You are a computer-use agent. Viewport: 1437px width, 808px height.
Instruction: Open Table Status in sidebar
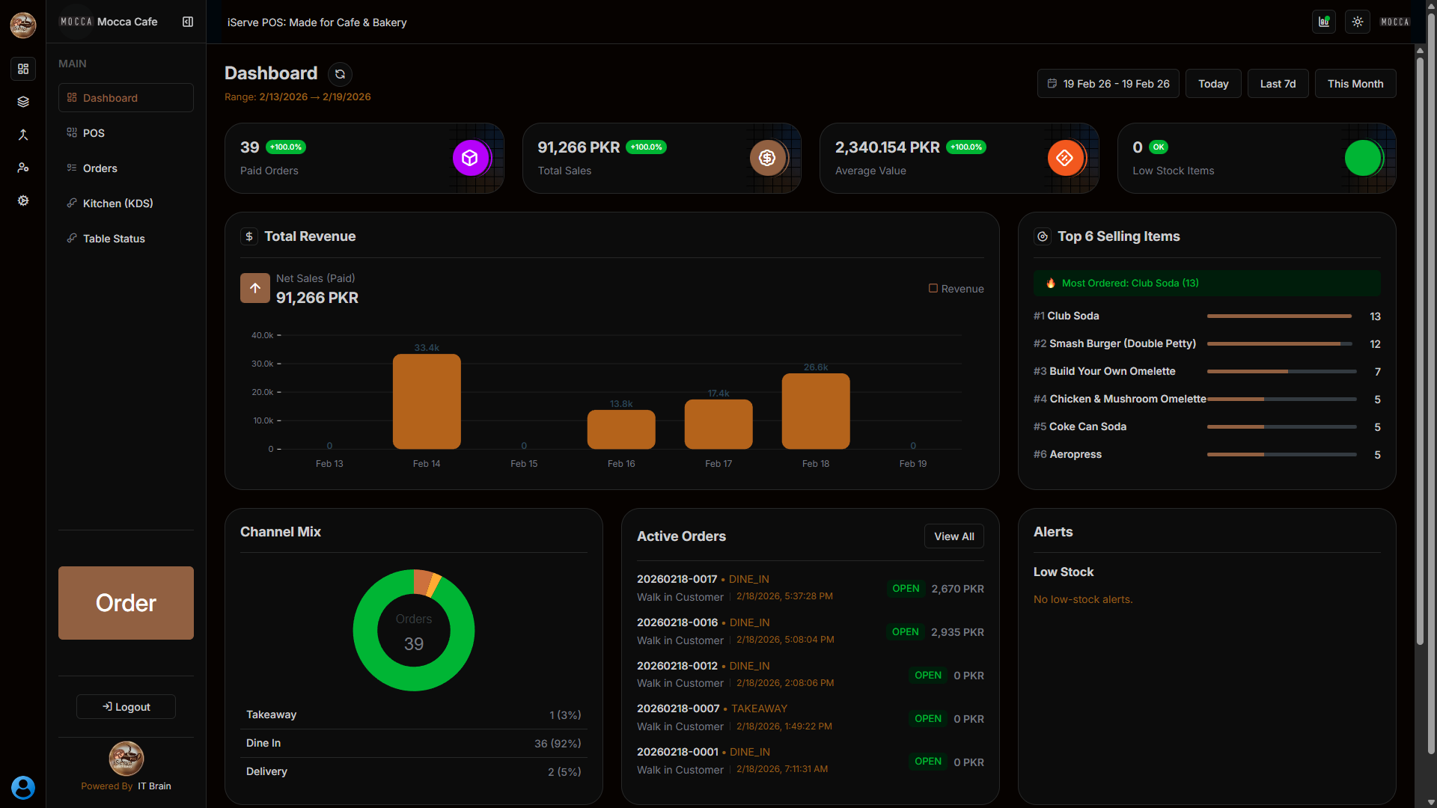tap(114, 239)
